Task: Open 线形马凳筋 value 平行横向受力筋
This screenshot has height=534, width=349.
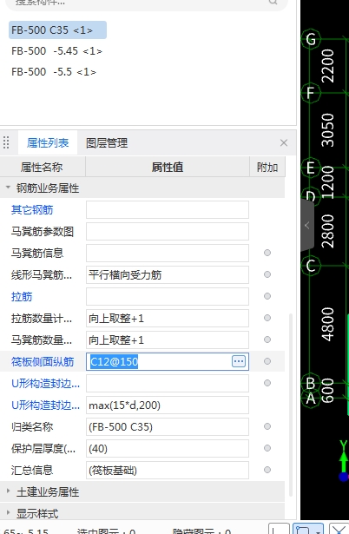Action: pos(168,275)
